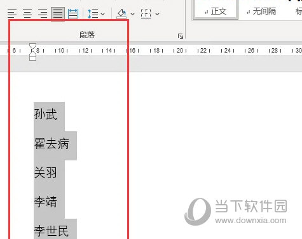Click ruler mark 12
Viewport: 302px width, 239px height.
(85, 51)
